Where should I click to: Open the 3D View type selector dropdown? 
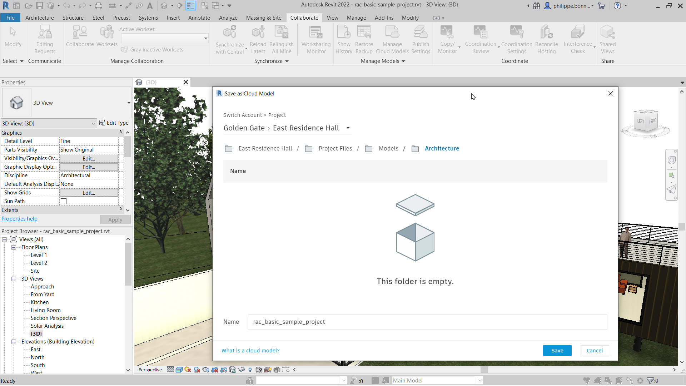point(129,103)
